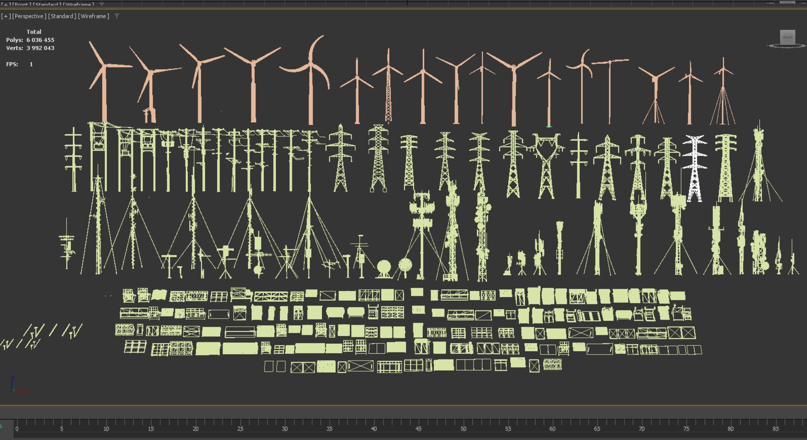The width and height of the screenshot is (807, 440).
Task: Select the white highlighted transmission tower
Action: click(694, 168)
